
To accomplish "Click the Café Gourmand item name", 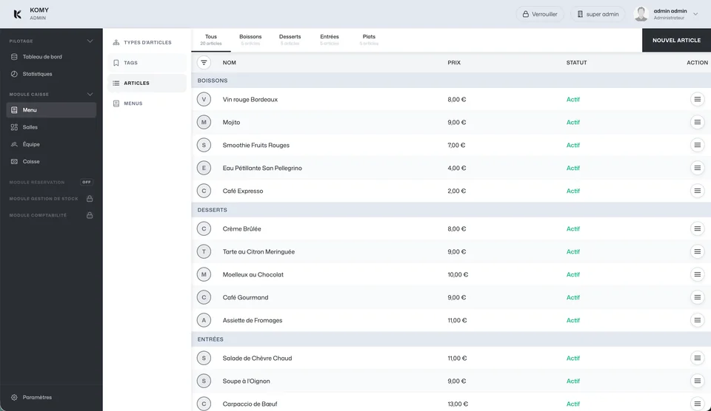I will pyautogui.click(x=245, y=297).
